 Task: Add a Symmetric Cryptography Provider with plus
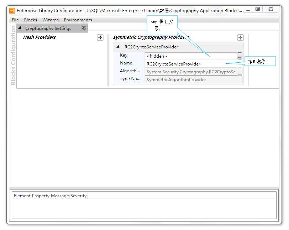240,37
